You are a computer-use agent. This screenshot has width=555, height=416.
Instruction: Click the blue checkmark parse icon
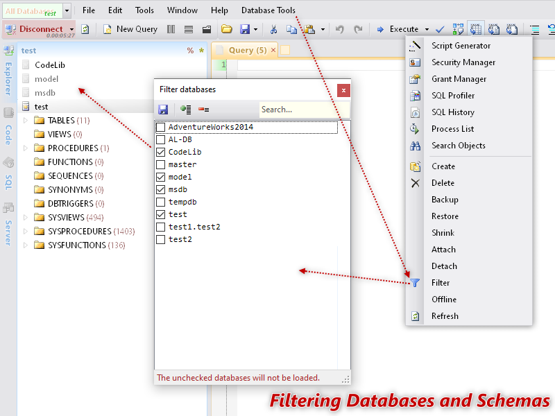[x=440, y=29]
